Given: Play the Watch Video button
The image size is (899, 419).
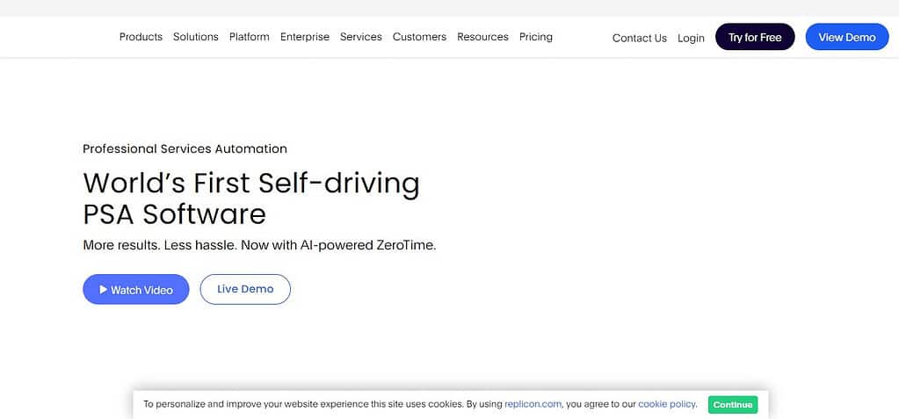Looking at the screenshot, I should coord(136,290).
